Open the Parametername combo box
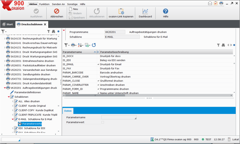 click(x=119, y=117)
